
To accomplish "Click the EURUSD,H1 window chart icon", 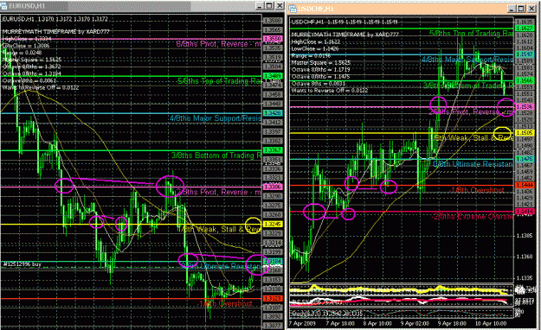I will point(3,6).
